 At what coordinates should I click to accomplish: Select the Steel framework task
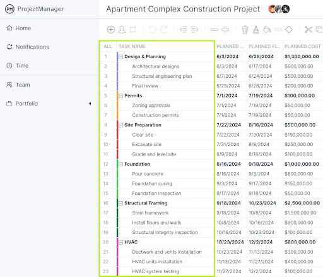click(150, 212)
